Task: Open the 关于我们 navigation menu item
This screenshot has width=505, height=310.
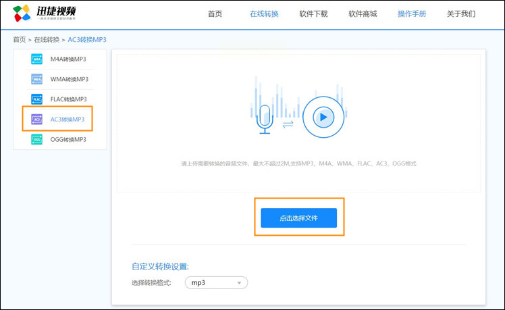Action: point(461,14)
